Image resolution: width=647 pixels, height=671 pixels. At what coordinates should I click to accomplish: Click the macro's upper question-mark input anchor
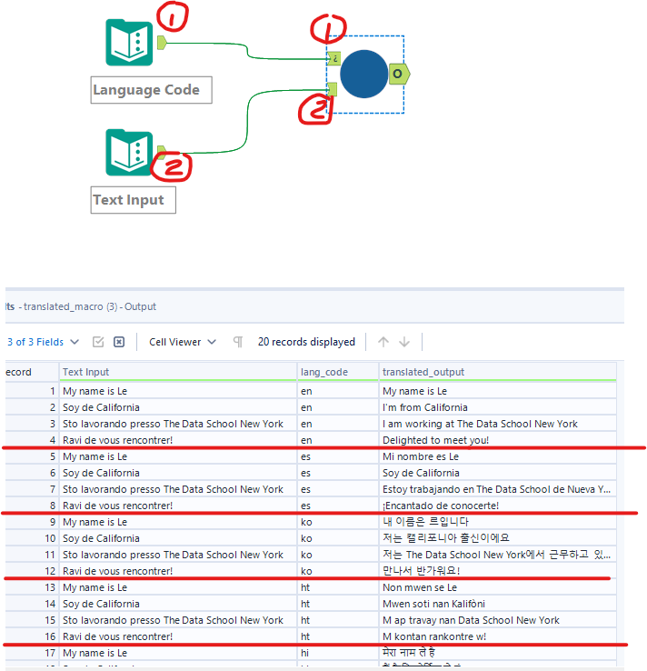click(x=334, y=58)
